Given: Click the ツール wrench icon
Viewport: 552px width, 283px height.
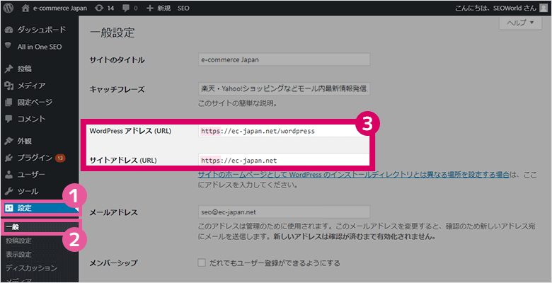Looking at the screenshot, I should click(x=9, y=192).
